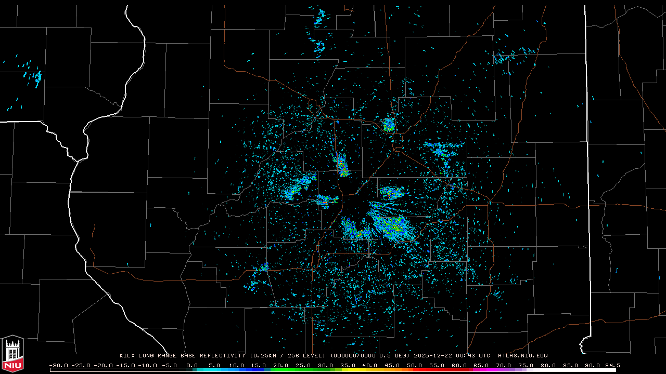Click the 50.0 value on reflectivity scale
The width and height of the screenshot is (666, 374).
[414, 365]
